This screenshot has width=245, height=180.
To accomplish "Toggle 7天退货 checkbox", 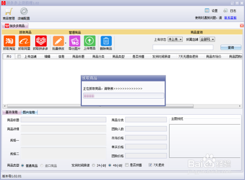I will pyautogui.click(x=150, y=165).
